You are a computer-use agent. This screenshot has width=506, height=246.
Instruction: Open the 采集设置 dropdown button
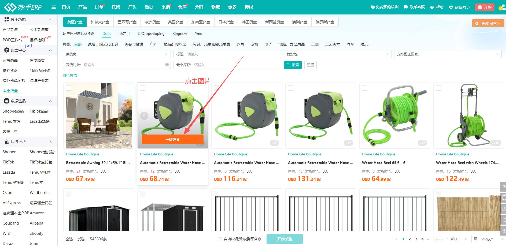coord(488,23)
